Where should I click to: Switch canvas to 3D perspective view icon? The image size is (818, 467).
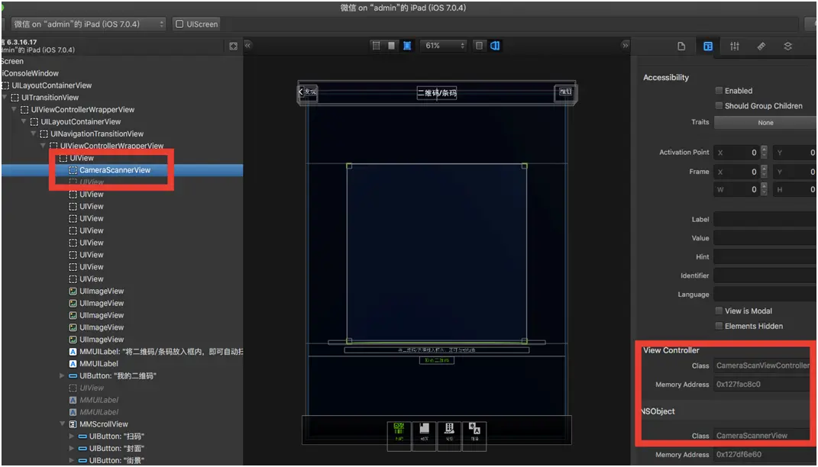coord(495,46)
